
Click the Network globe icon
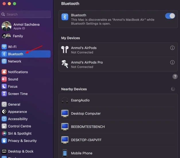point(4,61)
